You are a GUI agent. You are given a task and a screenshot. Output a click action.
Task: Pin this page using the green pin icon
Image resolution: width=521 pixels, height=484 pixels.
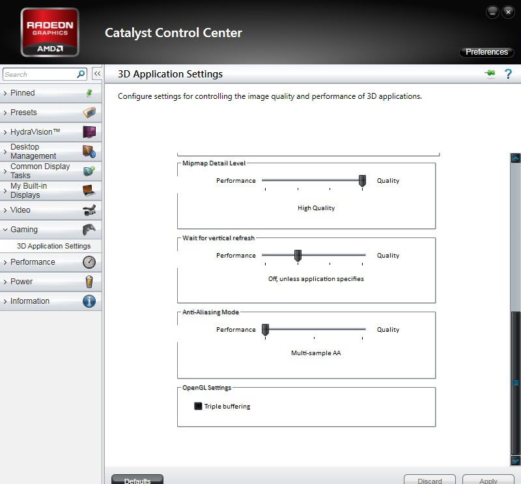(x=490, y=73)
